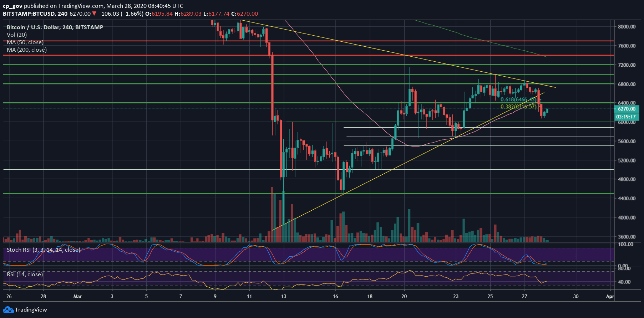Click the 7200.00 price axis label
This screenshot has height=318, width=644.
tap(627, 65)
